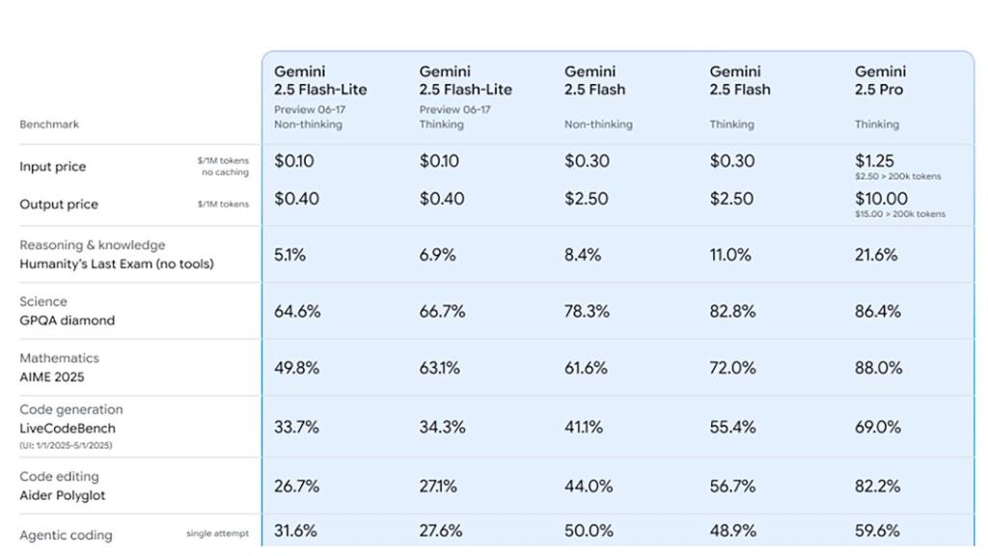Click the Gemini 2.5 Pro column header
Image resolution: width=988 pixels, height=556 pixels.
[x=880, y=80]
